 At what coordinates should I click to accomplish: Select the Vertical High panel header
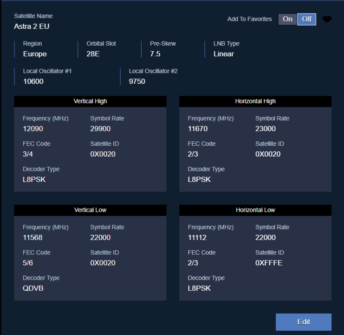pos(90,101)
